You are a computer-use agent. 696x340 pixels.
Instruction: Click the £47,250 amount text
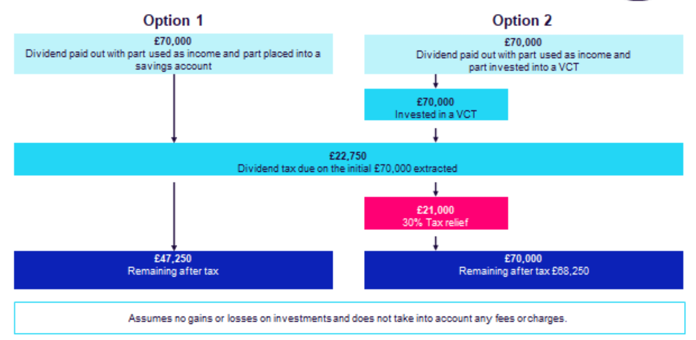click(173, 259)
